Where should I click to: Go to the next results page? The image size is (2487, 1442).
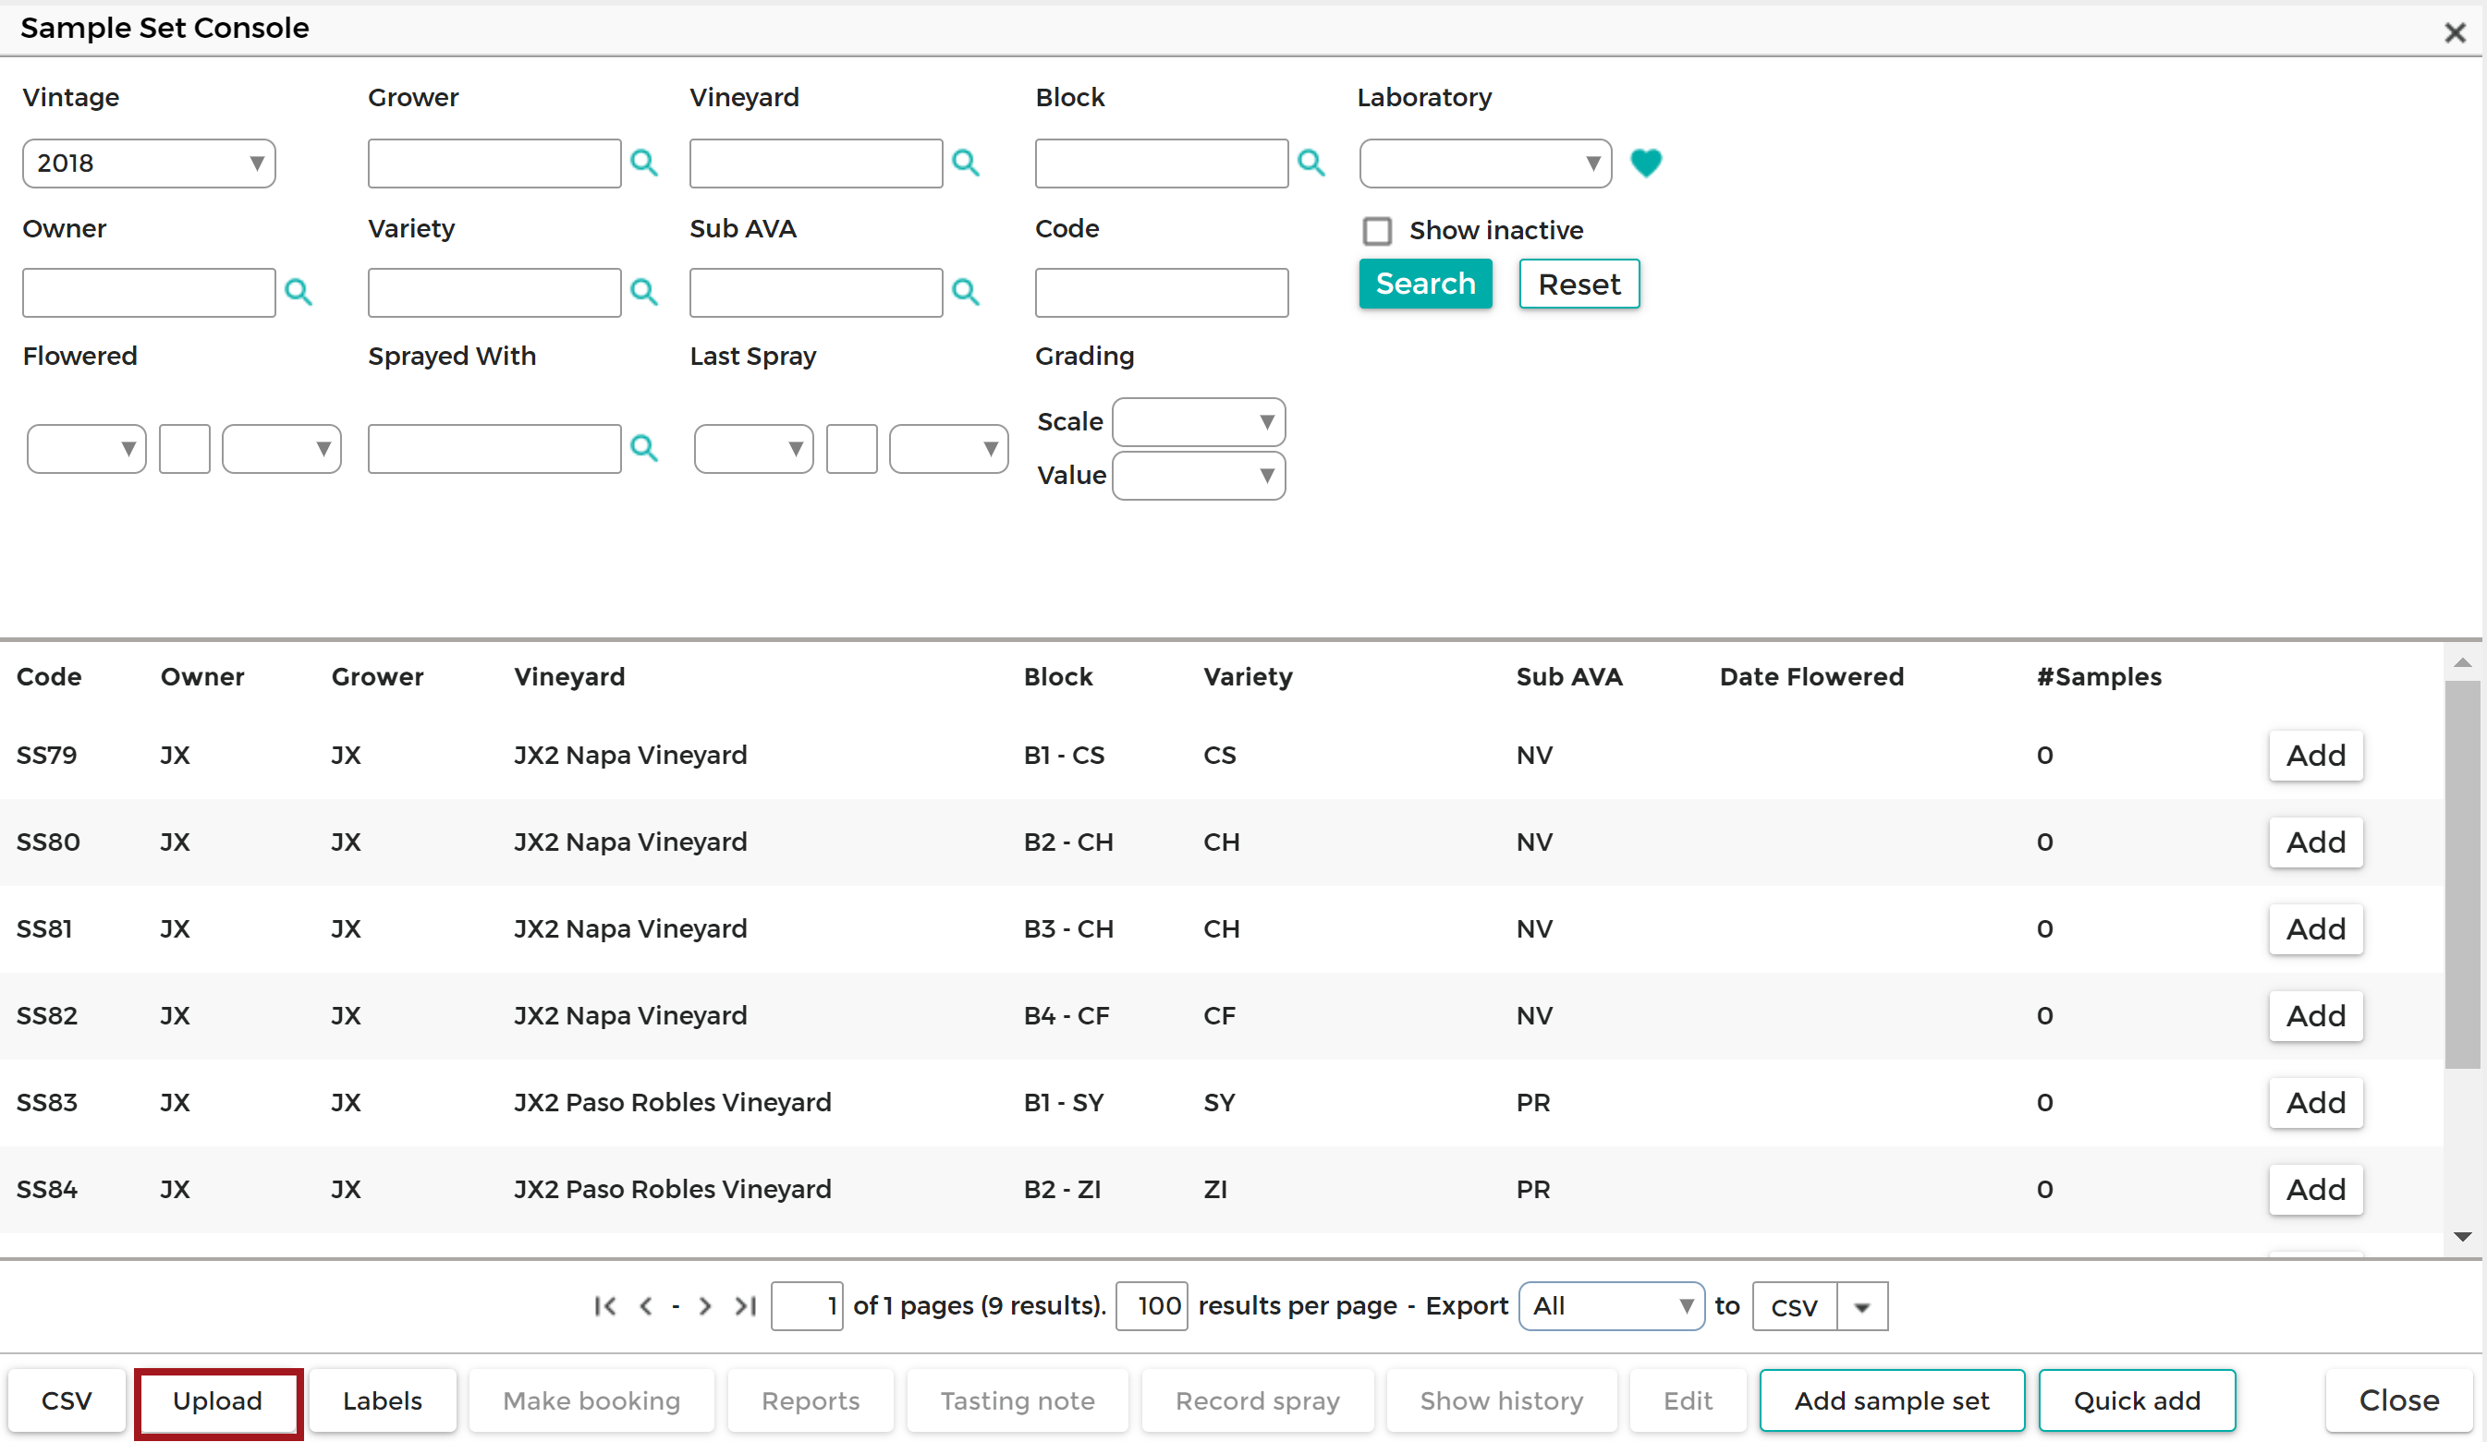704,1306
